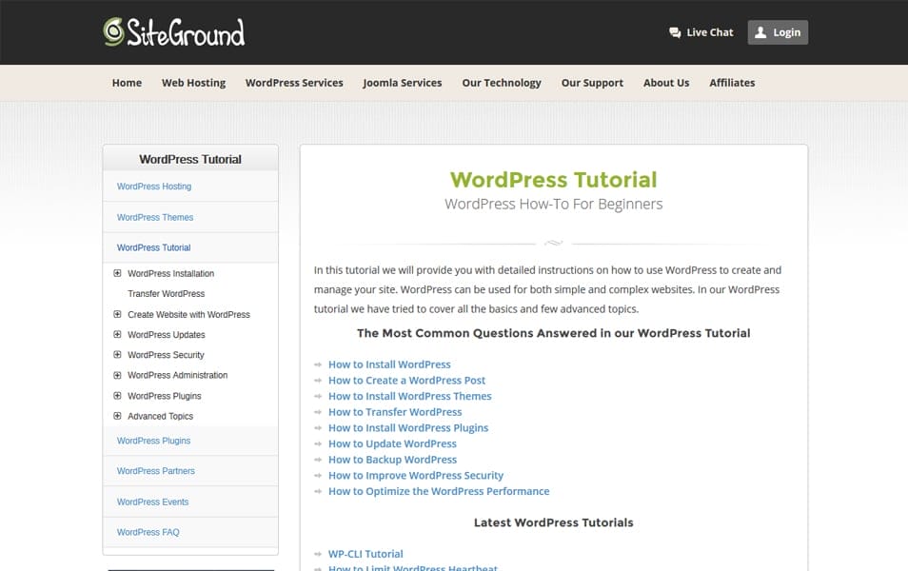Click WordPress FAQ in the sidebar

click(x=148, y=532)
